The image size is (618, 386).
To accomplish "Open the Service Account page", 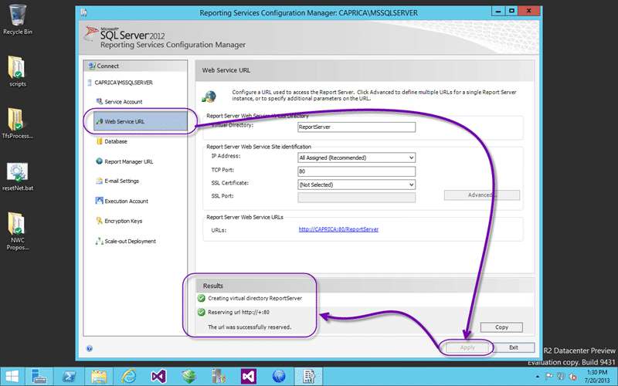I will 124,102.
